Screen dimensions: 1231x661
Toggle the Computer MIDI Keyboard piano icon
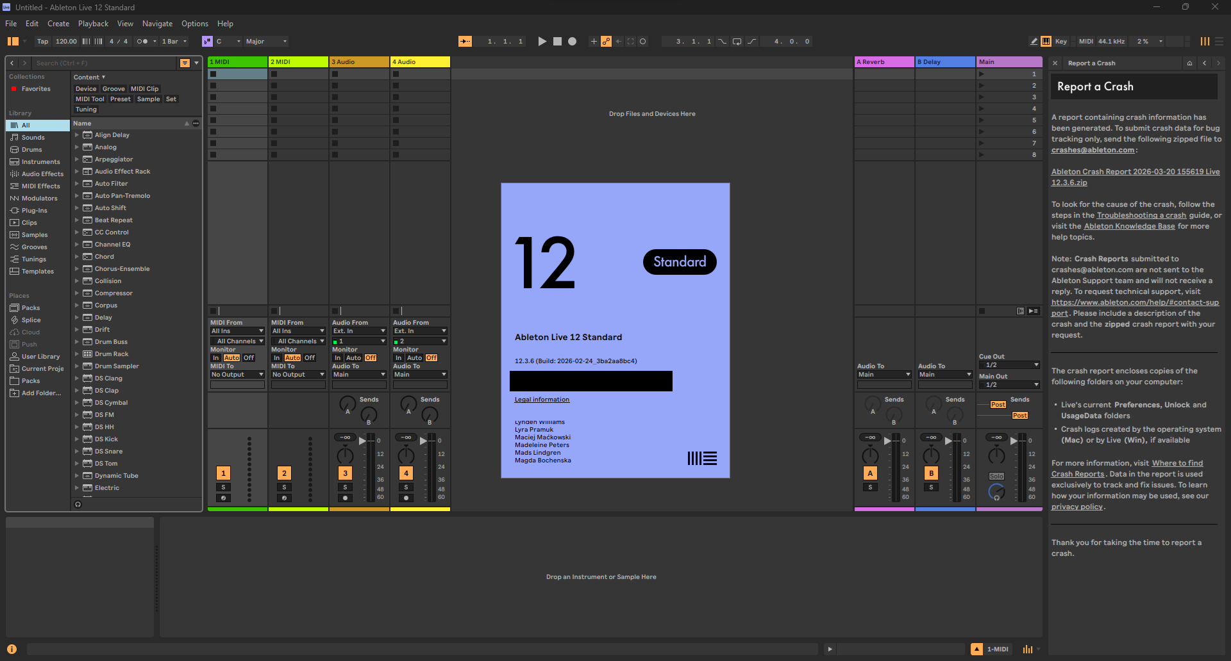click(x=1047, y=41)
